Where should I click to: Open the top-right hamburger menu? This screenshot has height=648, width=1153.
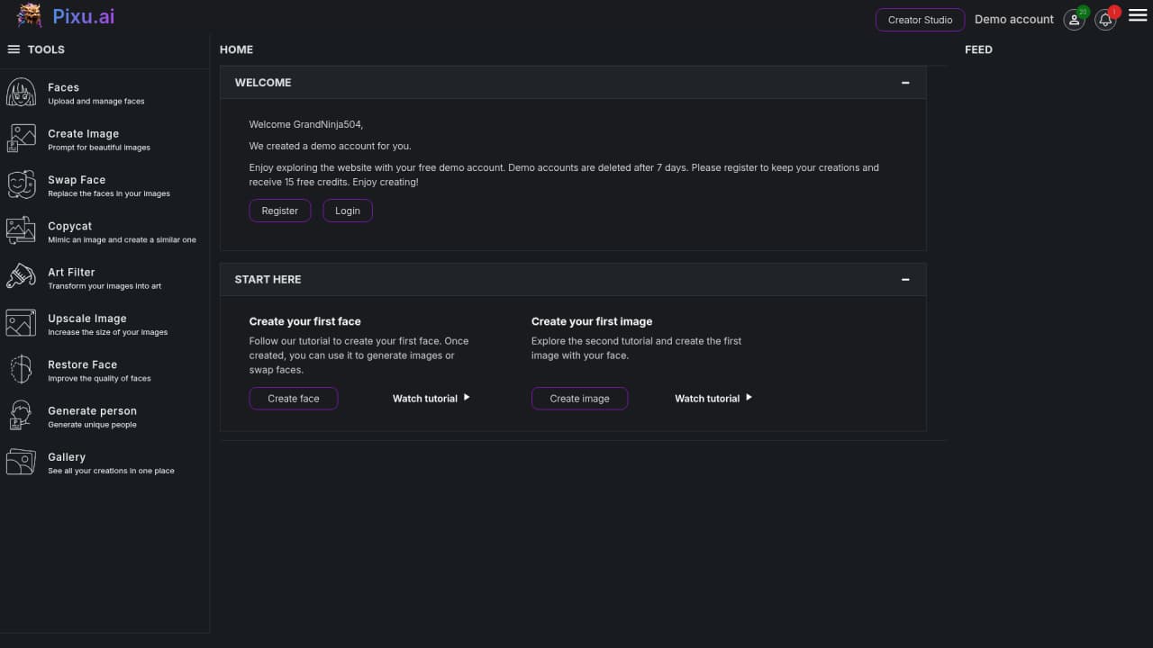[x=1138, y=16]
